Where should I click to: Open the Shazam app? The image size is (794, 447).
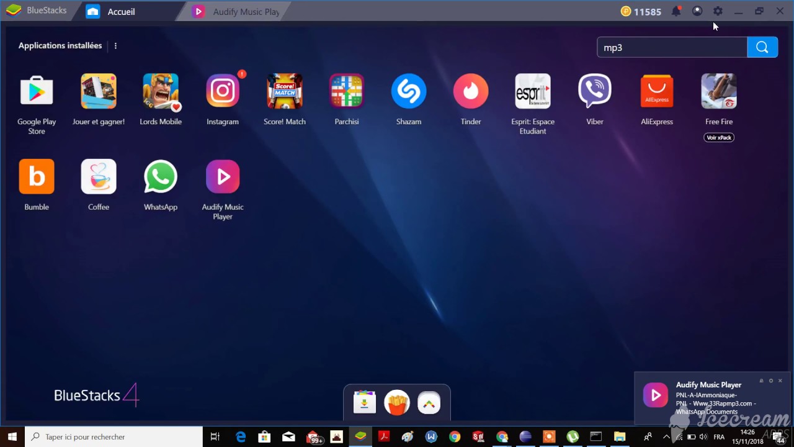point(409,91)
